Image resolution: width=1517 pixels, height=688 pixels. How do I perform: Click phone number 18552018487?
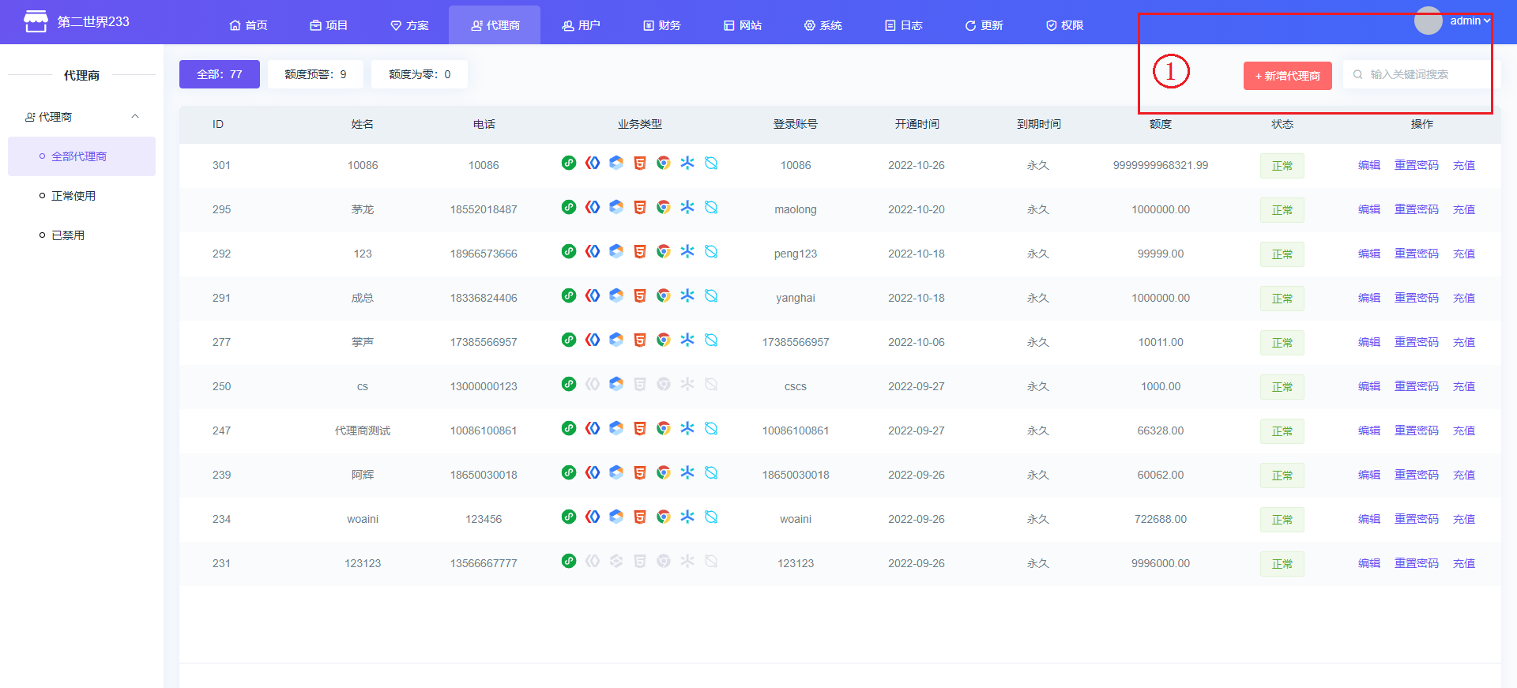[484, 209]
